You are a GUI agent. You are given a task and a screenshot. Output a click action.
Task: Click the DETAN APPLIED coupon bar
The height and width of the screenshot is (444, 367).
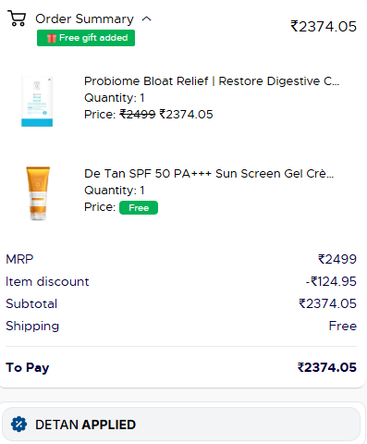181,425
